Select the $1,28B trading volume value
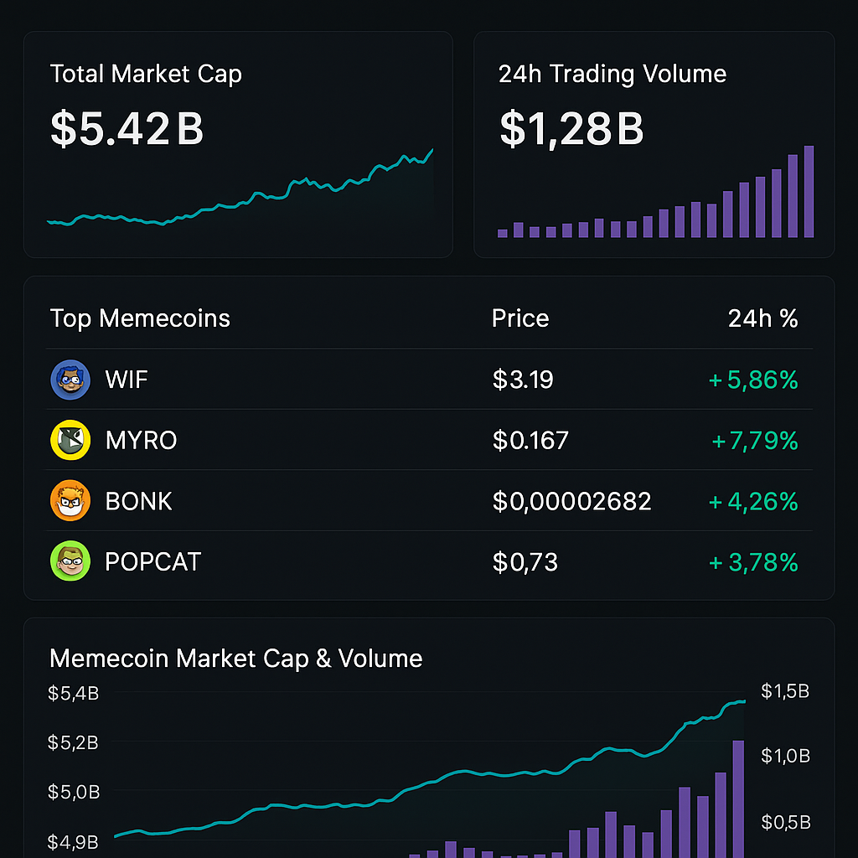 click(x=571, y=128)
